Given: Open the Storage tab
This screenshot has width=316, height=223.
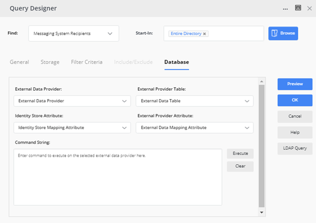Looking at the screenshot, I should coord(50,62).
